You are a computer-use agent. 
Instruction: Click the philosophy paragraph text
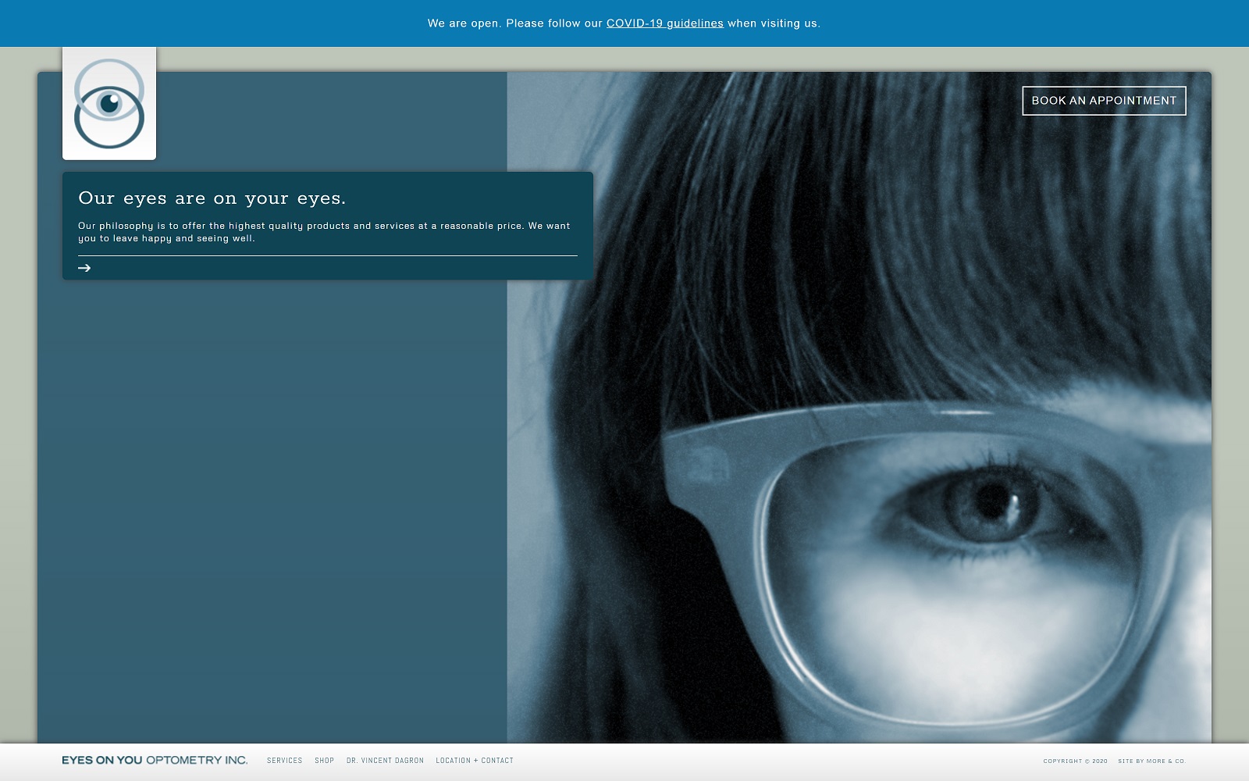[324, 232]
